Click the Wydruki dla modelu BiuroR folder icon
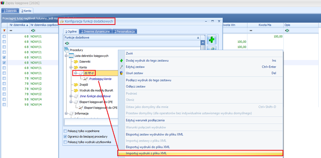Image resolution: width=321 pixels, height=158 pixels. pos(76,90)
